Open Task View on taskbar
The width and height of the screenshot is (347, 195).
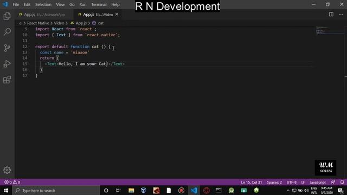click(118, 190)
